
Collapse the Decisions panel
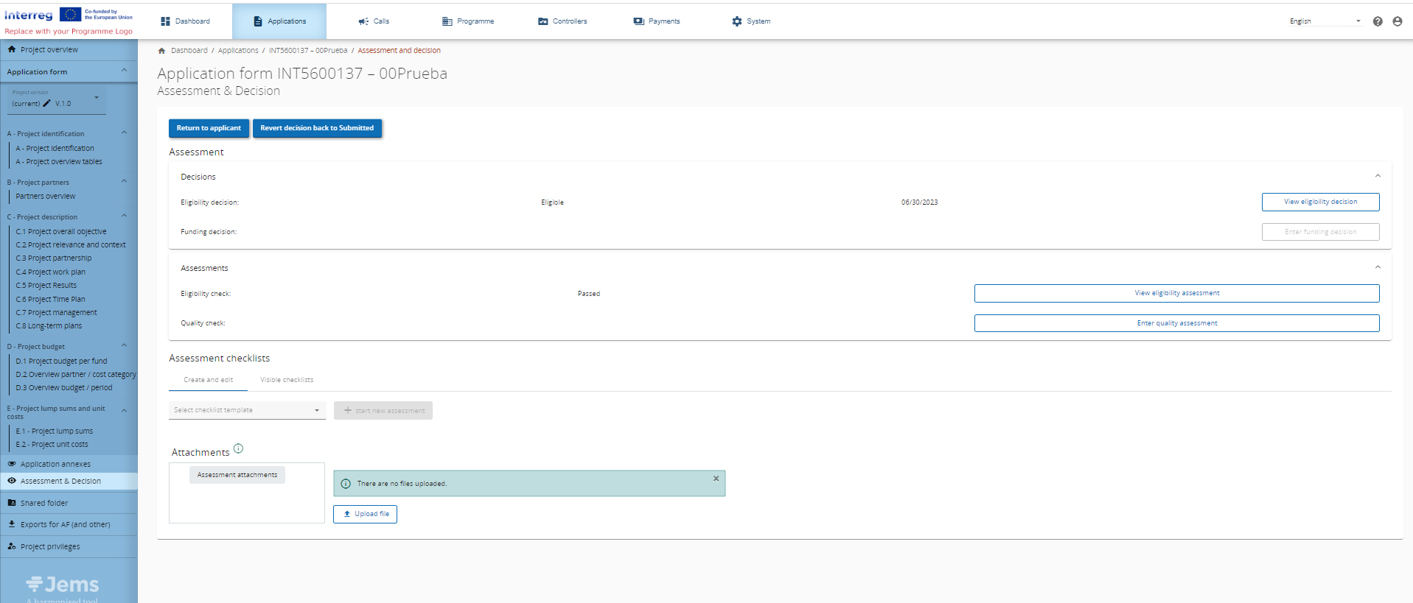(1377, 176)
